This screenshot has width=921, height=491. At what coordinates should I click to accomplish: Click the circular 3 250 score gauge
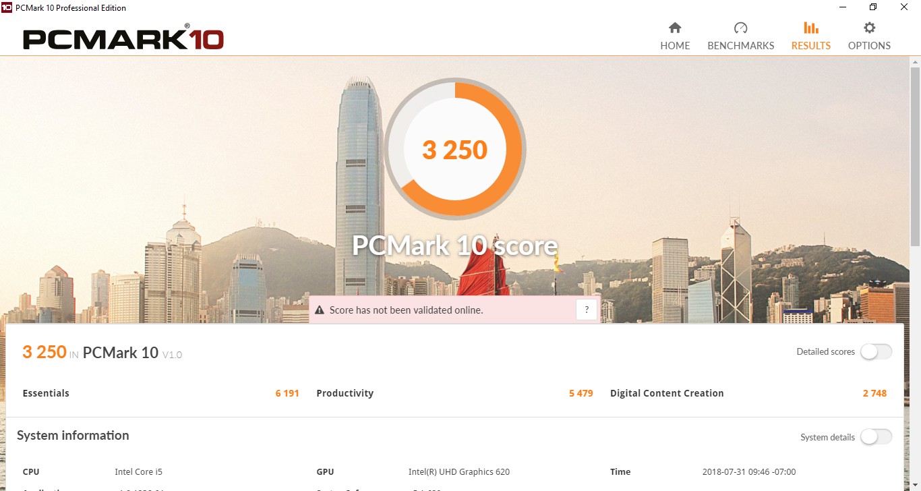click(455, 149)
